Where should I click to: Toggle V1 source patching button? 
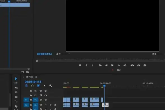[x=26, y=100]
